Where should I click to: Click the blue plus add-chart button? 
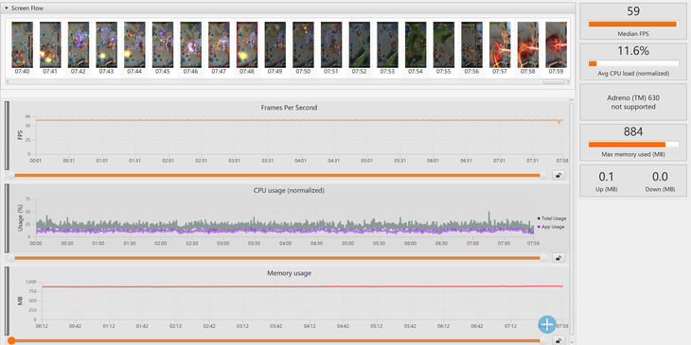click(547, 324)
